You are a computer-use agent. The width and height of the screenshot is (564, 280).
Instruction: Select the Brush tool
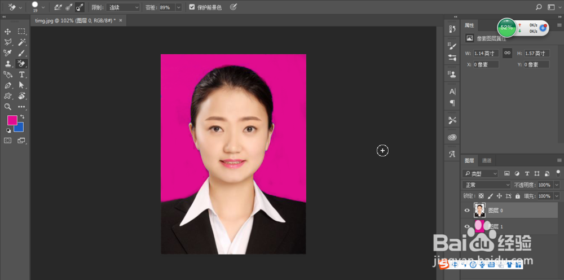tap(21, 53)
